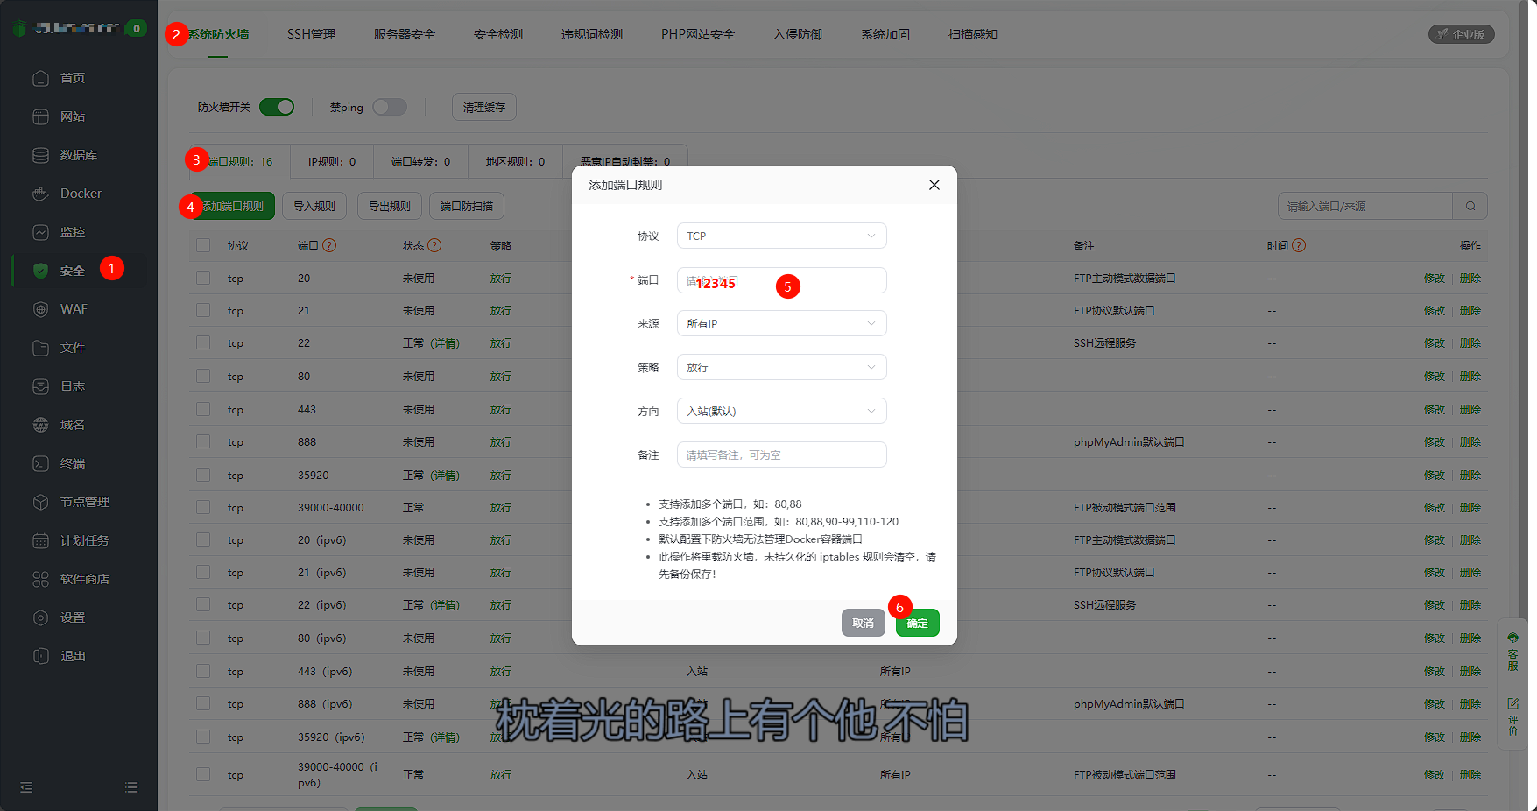Open the 来源 所有IP dropdown

pyautogui.click(x=781, y=323)
